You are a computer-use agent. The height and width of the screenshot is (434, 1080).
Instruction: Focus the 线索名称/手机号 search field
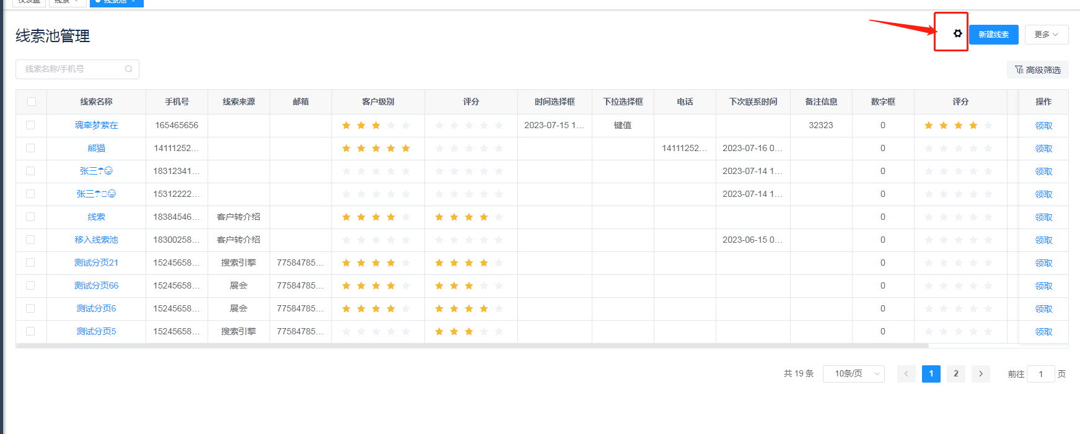71,69
